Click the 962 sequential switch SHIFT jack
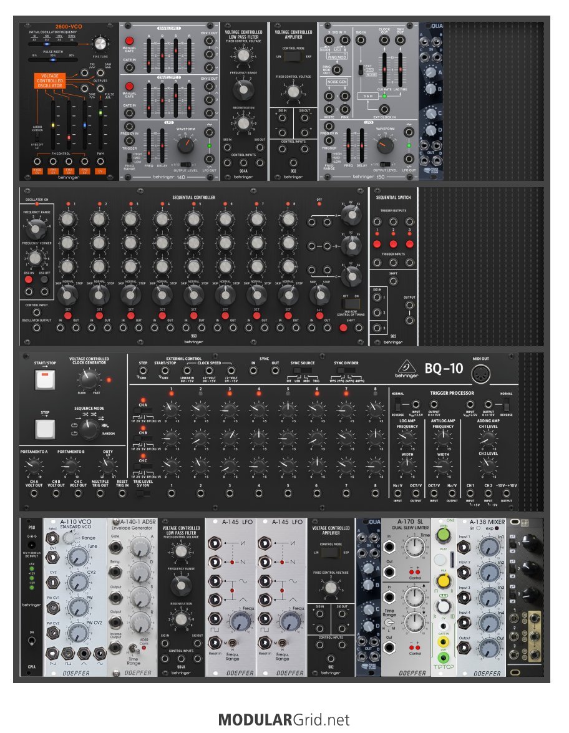Image resolution: width=569 pixels, height=733 pixels. (393, 281)
